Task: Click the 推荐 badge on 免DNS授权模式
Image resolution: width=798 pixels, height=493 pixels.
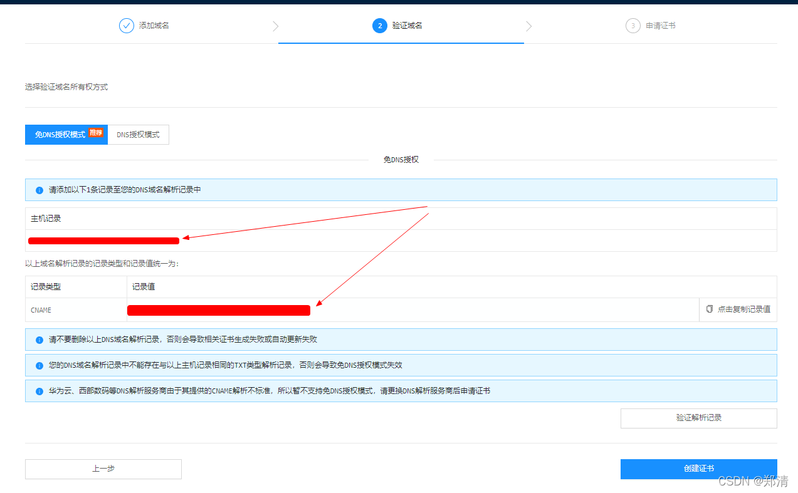Action: 96,132
